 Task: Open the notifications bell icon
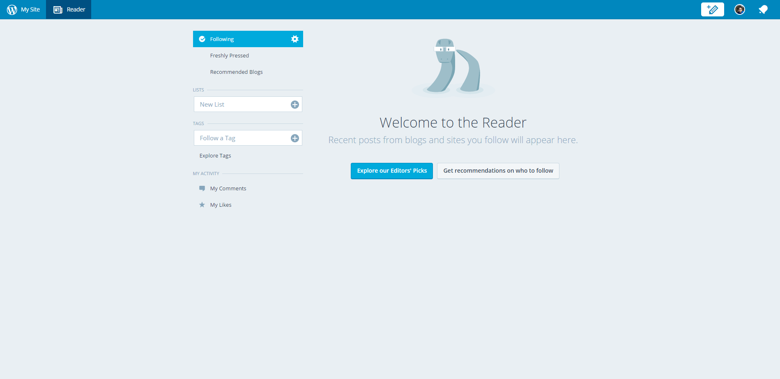(x=763, y=9)
